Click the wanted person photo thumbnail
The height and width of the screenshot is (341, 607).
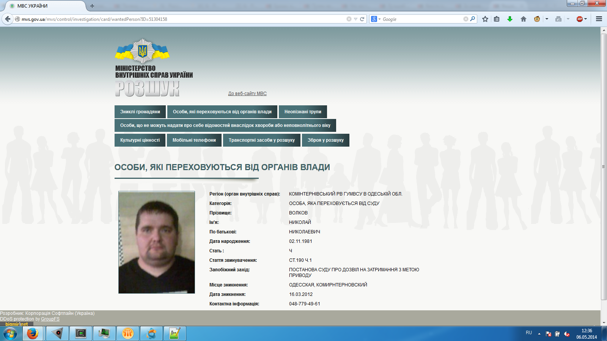click(x=157, y=242)
